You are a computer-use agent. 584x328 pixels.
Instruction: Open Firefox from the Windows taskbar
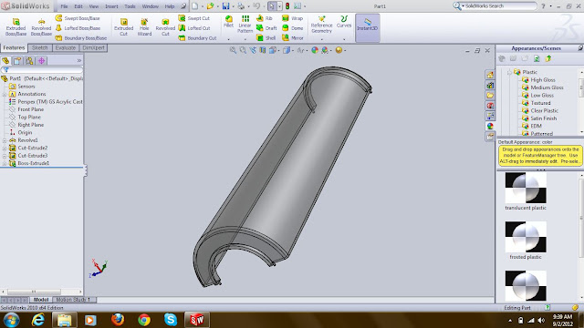pos(118,320)
